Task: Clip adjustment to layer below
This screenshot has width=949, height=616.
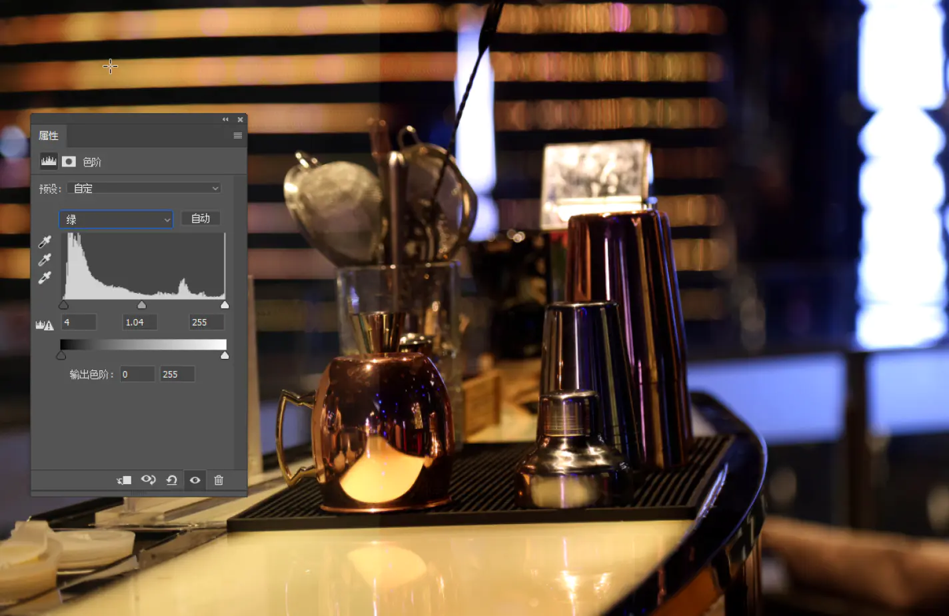Action: click(x=124, y=480)
